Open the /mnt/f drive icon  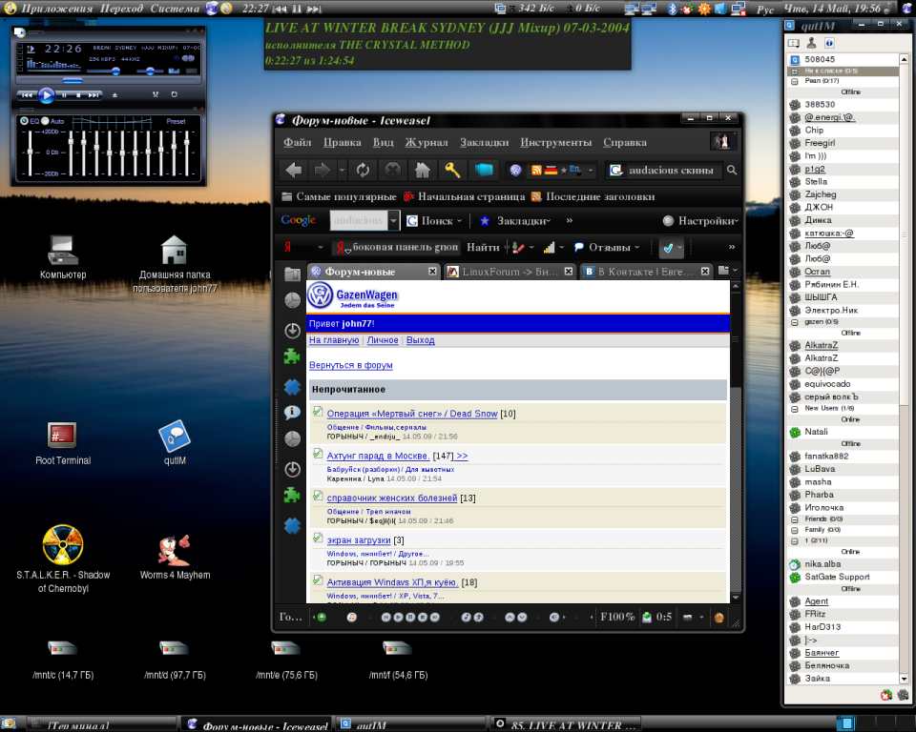coord(397,648)
